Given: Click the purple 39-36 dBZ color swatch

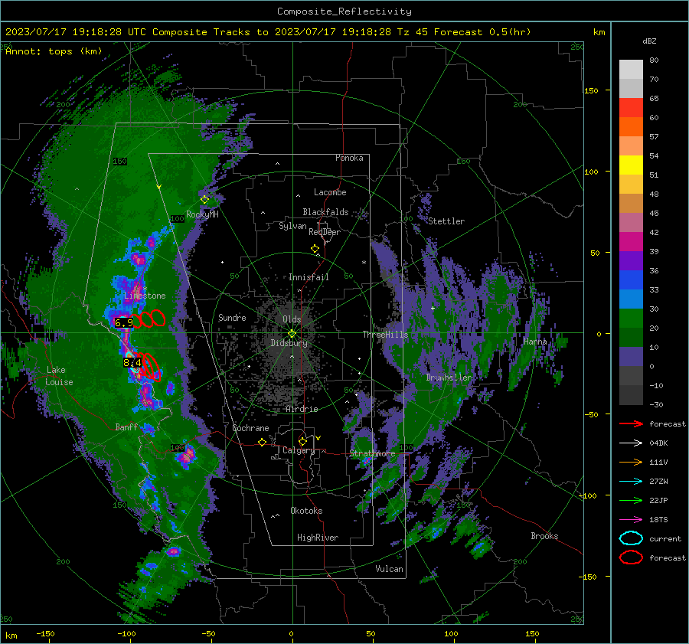Looking at the screenshot, I should (x=631, y=261).
